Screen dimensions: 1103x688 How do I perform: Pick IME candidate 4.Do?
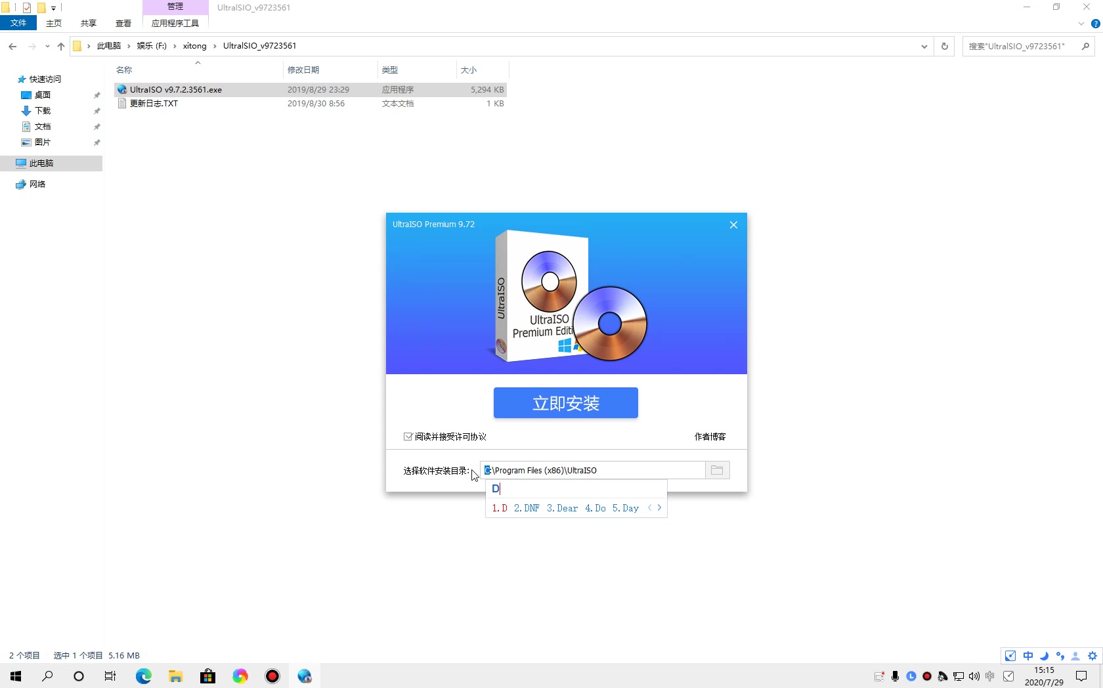(595, 508)
